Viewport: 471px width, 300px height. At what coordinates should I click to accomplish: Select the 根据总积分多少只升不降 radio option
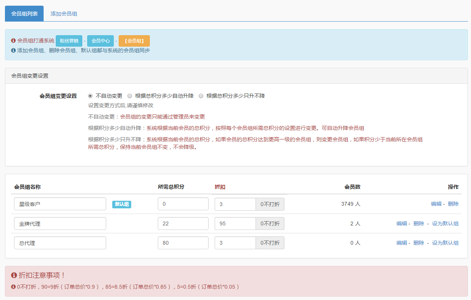201,96
